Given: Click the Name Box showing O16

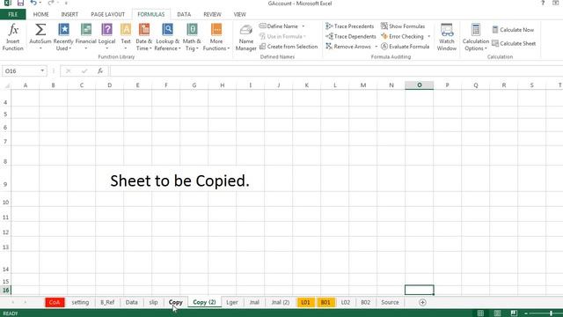Looking at the screenshot, I should (x=21, y=71).
